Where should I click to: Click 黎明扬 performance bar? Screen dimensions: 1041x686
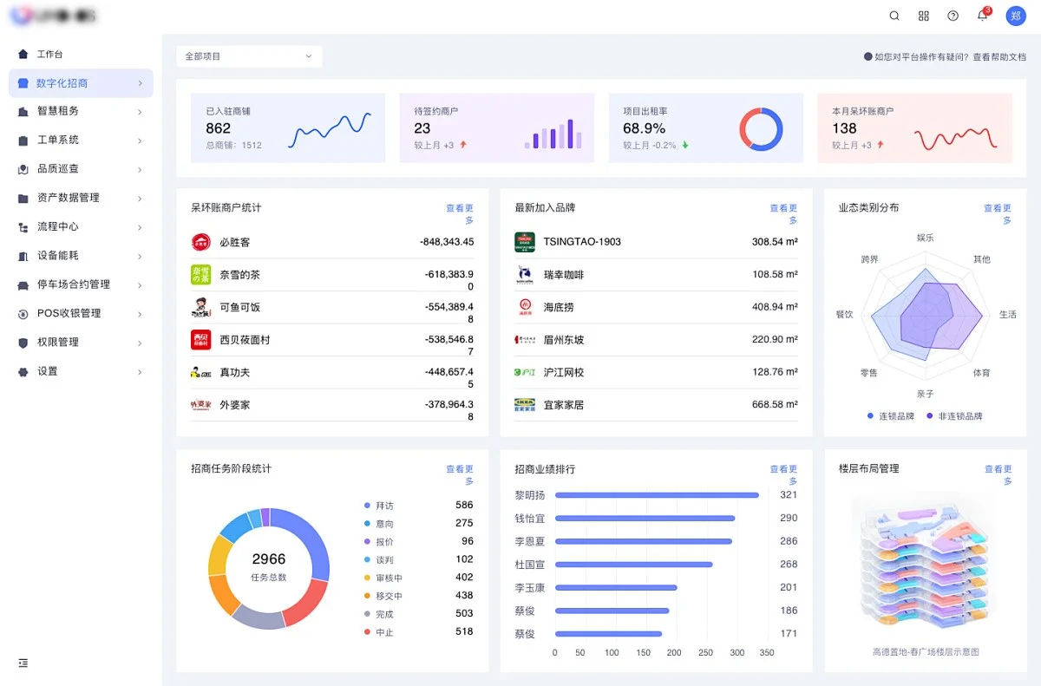(x=657, y=495)
